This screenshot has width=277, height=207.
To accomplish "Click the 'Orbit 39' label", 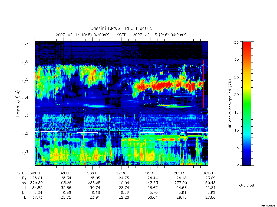I will tap(246, 185).
